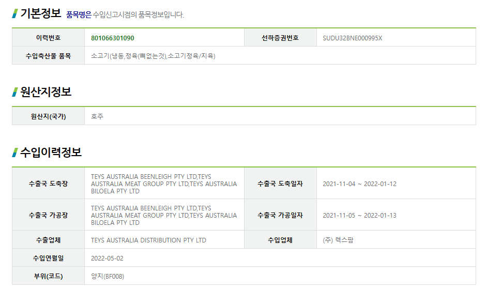Click the importer name (주) 렉스팜

point(338,240)
